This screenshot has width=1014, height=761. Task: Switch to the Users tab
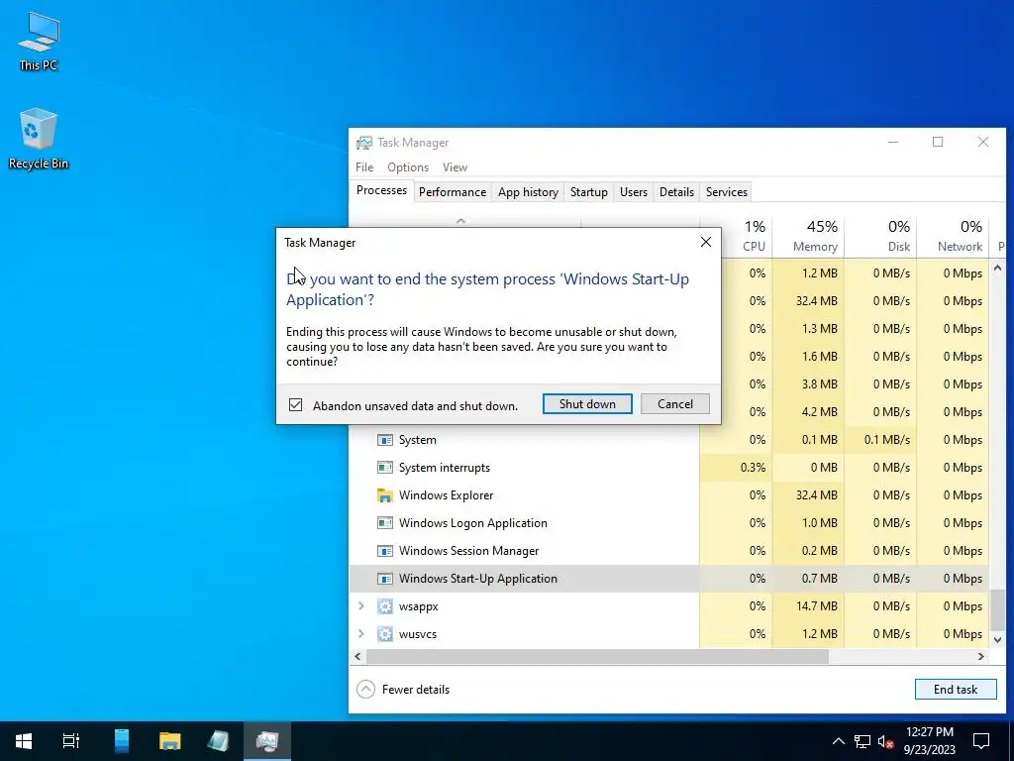[x=633, y=192]
